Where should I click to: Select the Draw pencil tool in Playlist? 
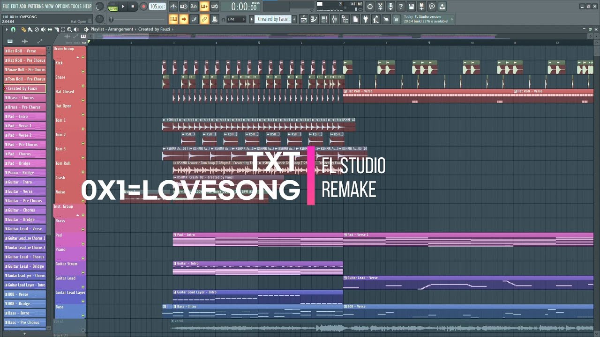(23, 29)
